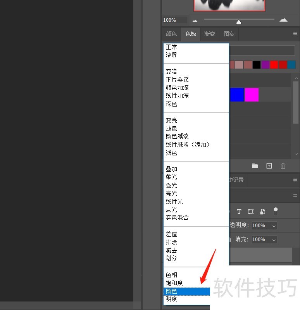This screenshot has width=300, height=310.
Task: Click the swatches search field
Action: pos(262,50)
